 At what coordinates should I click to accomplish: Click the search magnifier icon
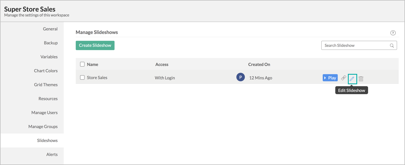tap(392, 45)
